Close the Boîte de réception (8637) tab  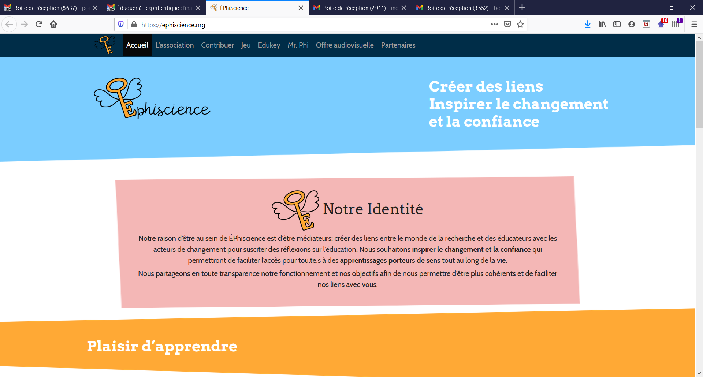pyautogui.click(x=95, y=8)
